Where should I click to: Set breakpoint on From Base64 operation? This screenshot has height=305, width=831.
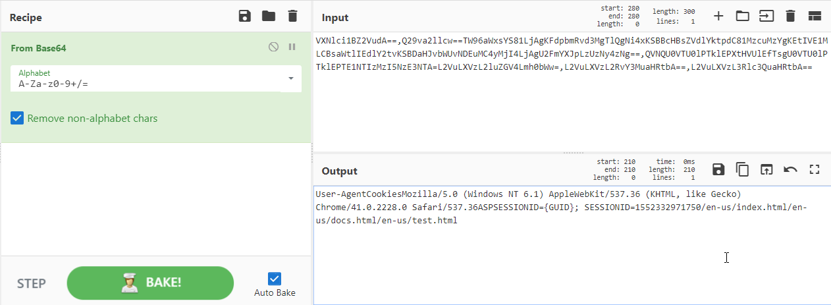[292, 47]
